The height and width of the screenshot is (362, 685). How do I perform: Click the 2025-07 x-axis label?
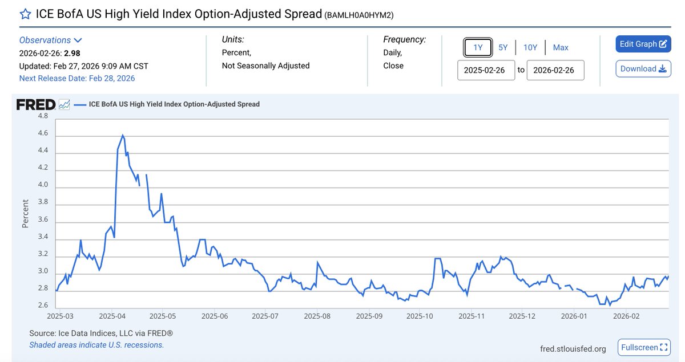(x=265, y=315)
